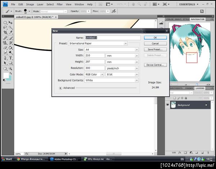The image size is (216, 169).
Task: Select the Healing Brush tool
Action: click(x=5, y=38)
